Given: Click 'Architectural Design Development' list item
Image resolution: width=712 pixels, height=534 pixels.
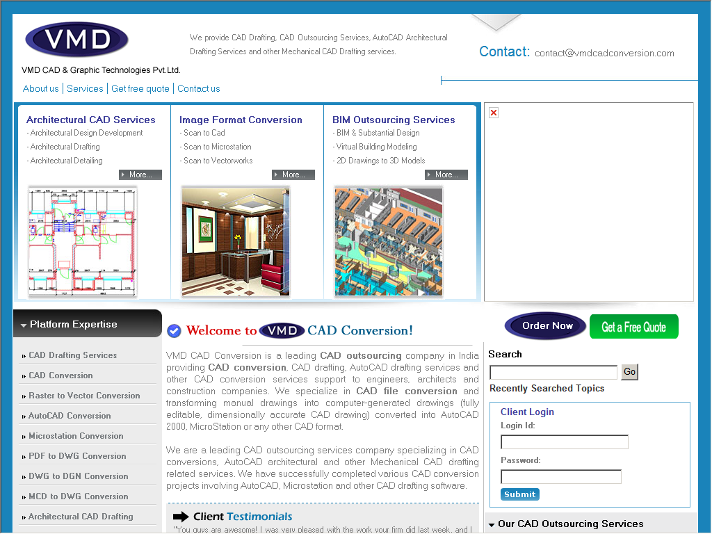Looking at the screenshot, I should [x=86, y=133].
